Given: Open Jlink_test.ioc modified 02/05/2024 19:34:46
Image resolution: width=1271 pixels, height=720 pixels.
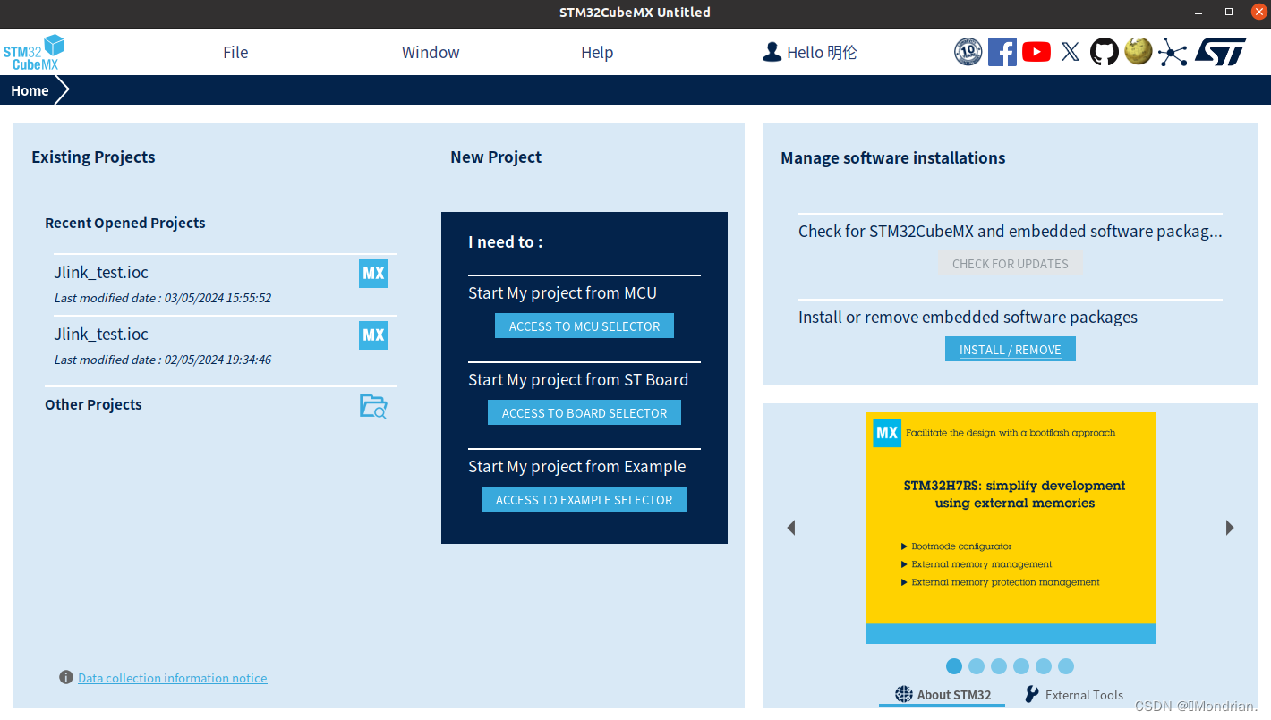Looking at the screenshot, I should tap(225, 346).
